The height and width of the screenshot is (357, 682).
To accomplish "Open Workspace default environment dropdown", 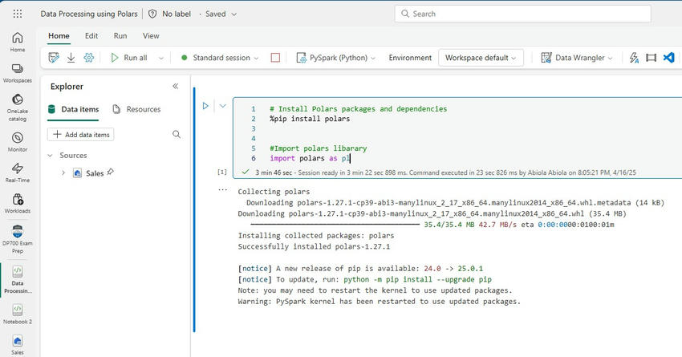I will (x=481, y=58).
